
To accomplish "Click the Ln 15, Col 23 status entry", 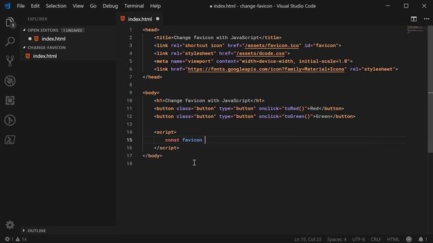I will click(x=308, y=239).
